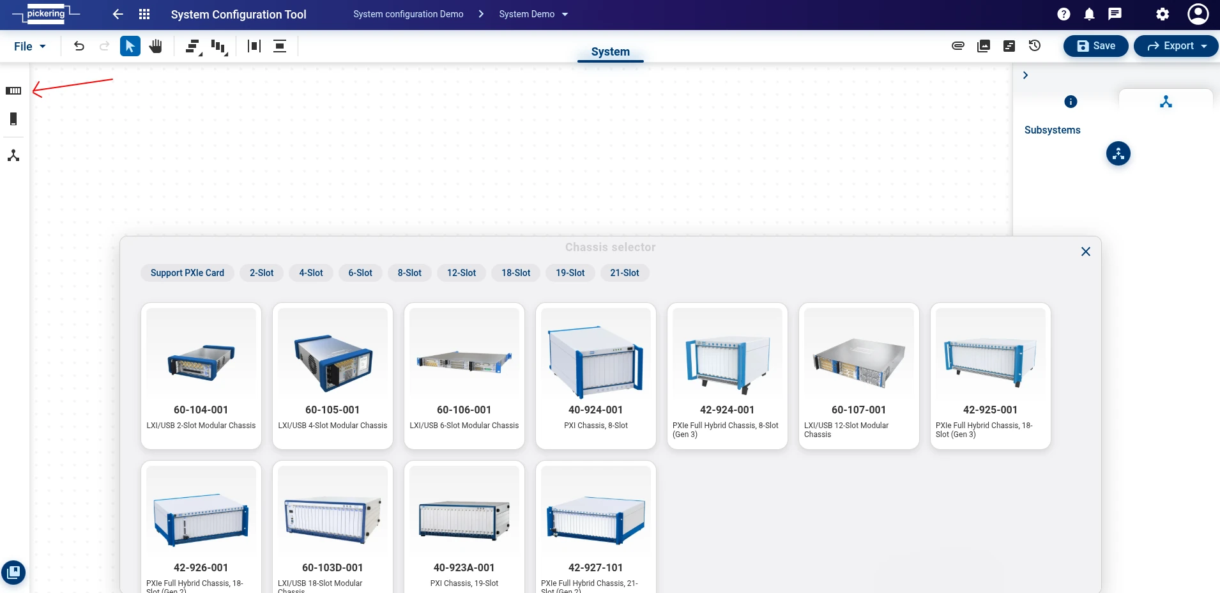This screenshot has height=593, width=1220.
Task: Open the image gallery icon
Action: click(x=984, y=45)
